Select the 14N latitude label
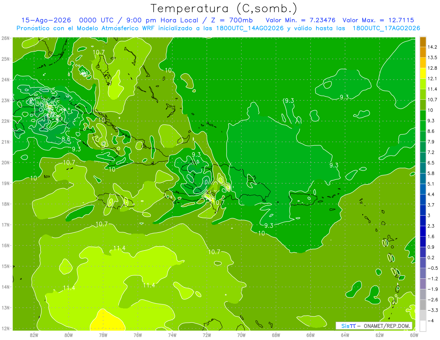The width and height of the screenshot is (440, 340). click(x=5, y=287)
